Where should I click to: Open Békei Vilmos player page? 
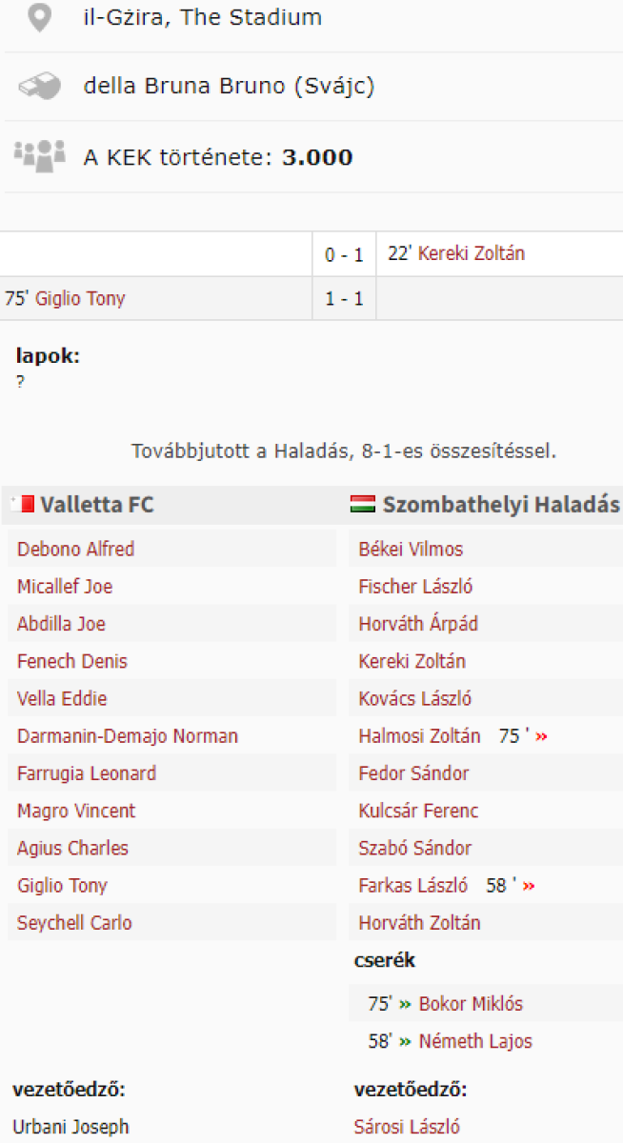coord(411,549)
